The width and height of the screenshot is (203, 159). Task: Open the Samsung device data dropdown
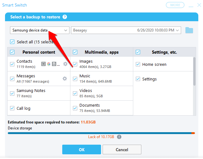point(40,30)
